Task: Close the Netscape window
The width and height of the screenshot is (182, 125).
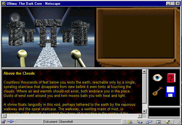Action: point(178,4)
